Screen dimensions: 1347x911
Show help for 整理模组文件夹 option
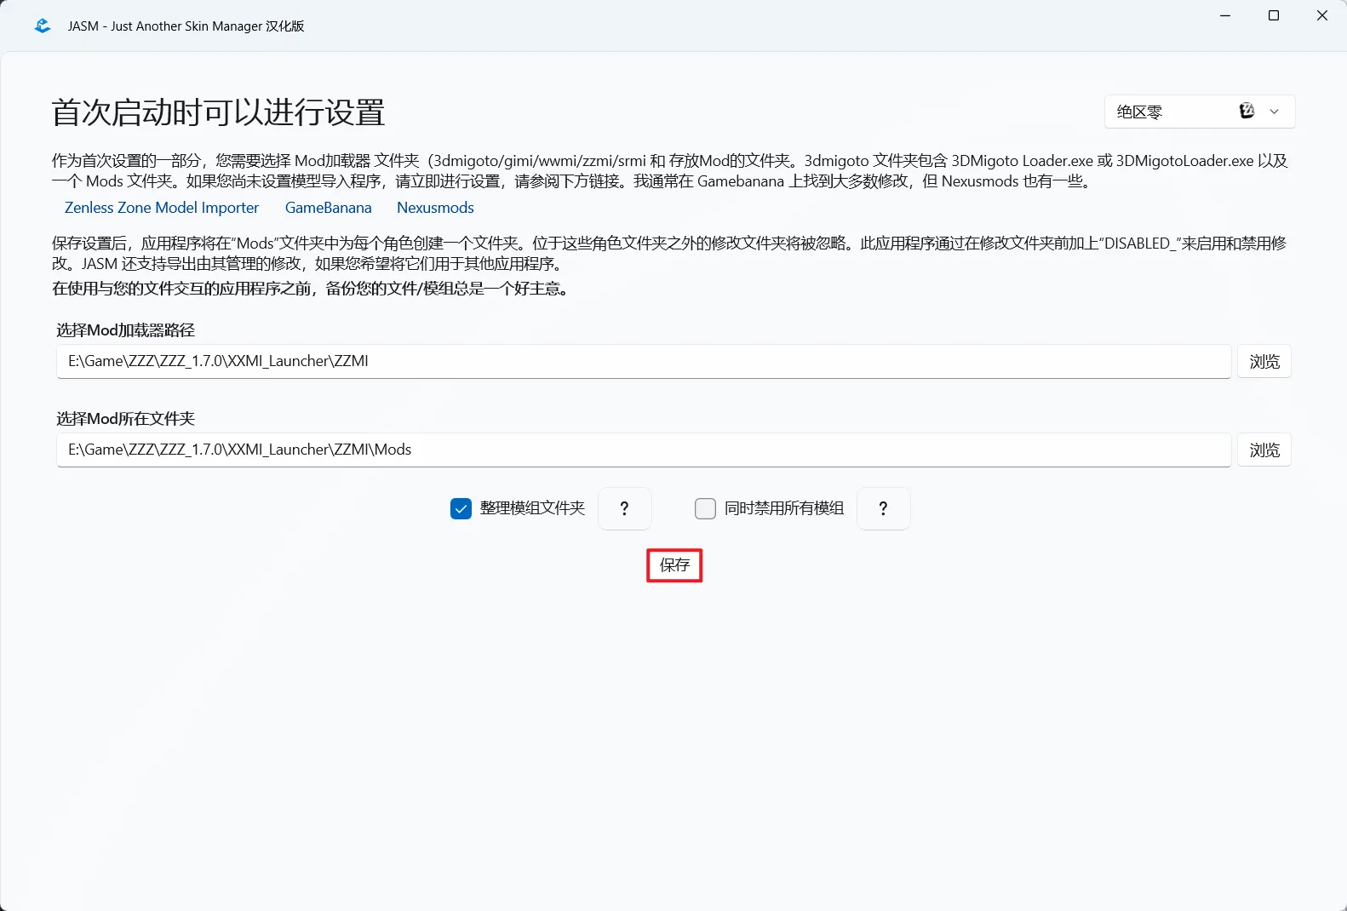pos(625,508)
